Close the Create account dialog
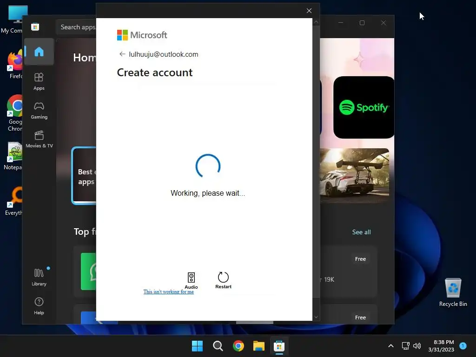The height and width of the screenshot is (357, 476). click(309, 11)
